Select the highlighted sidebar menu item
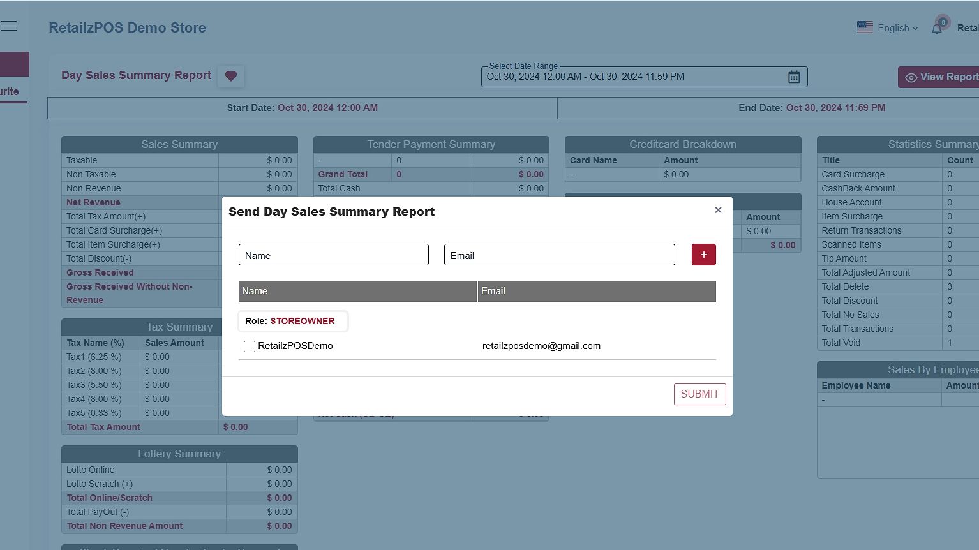 [14, 64]
